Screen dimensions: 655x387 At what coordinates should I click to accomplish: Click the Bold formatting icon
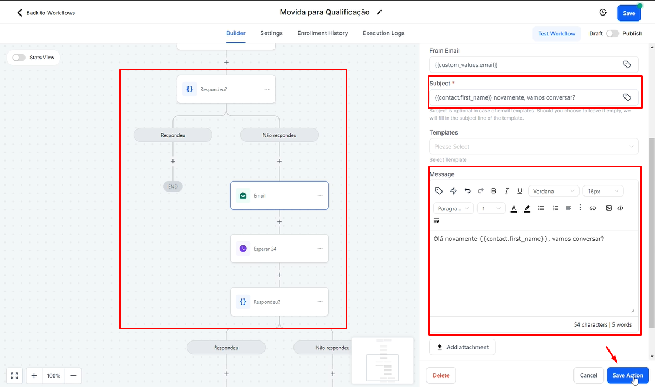pos(494,191)
